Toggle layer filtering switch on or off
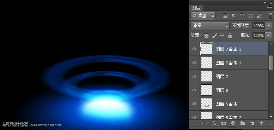This screenshot has height=130, width=274. [x=270, y=16]
